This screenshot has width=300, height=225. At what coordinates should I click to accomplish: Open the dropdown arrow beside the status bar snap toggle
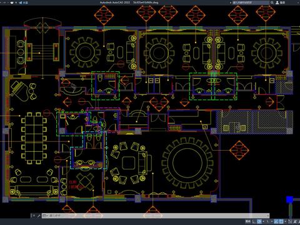coord(264,221)
